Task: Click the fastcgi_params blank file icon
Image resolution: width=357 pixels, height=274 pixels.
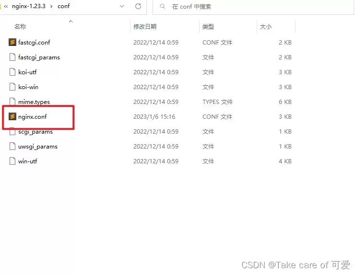Action: coord(12,57)
